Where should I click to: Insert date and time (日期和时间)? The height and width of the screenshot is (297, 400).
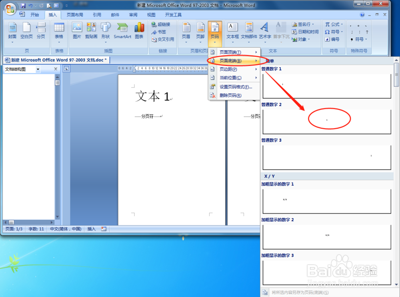click(x=305, y=32)
